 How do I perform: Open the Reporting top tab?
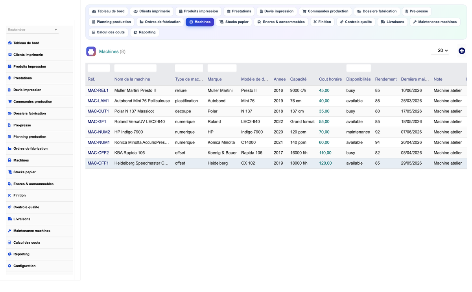point(144,33)
